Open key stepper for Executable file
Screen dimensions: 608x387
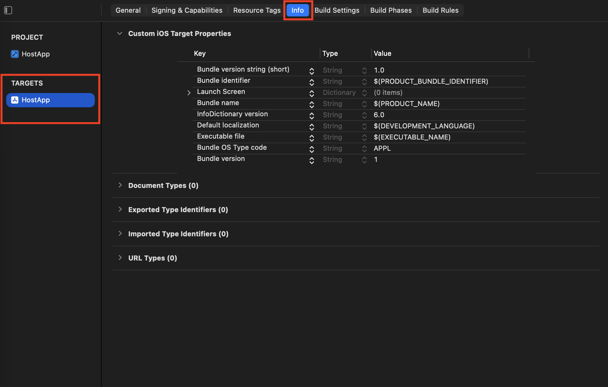coord(312,138)
